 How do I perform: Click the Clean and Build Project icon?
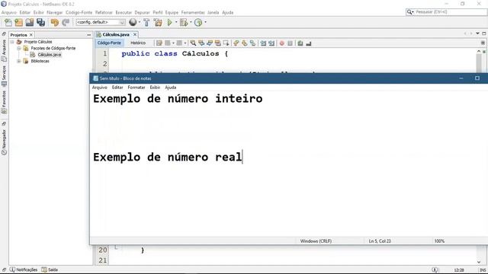click(x=158, y=22)
